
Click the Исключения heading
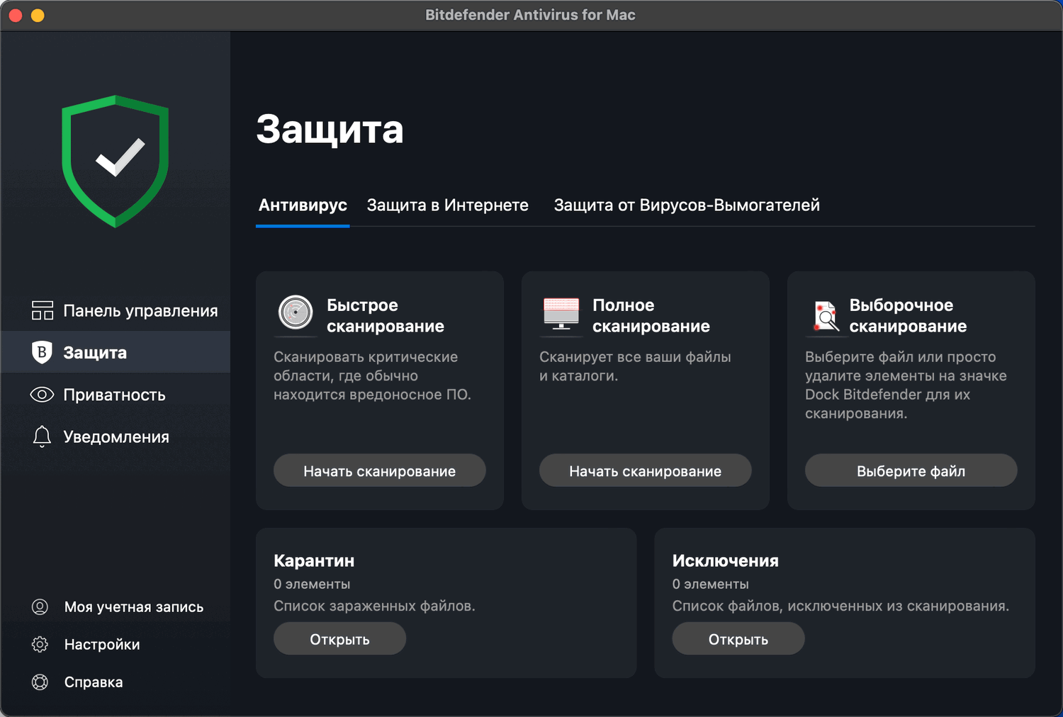pyautogui.click(x=726, y=560)
